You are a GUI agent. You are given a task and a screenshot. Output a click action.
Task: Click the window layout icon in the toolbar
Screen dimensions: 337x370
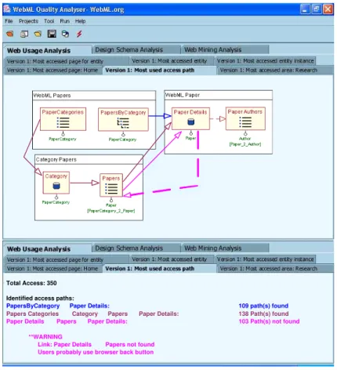coord(24,34)
